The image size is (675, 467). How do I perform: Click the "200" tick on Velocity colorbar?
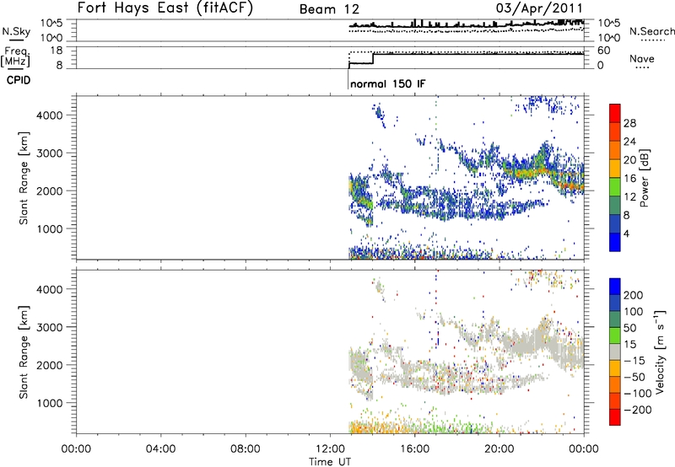click(634, 295)
